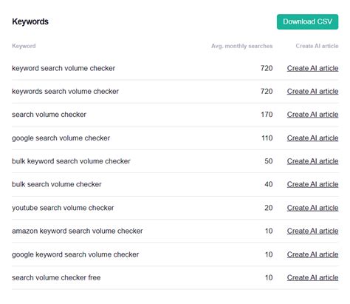Select text 'youtube search volume checker'

pyautogui.click(x=63, y=208)
